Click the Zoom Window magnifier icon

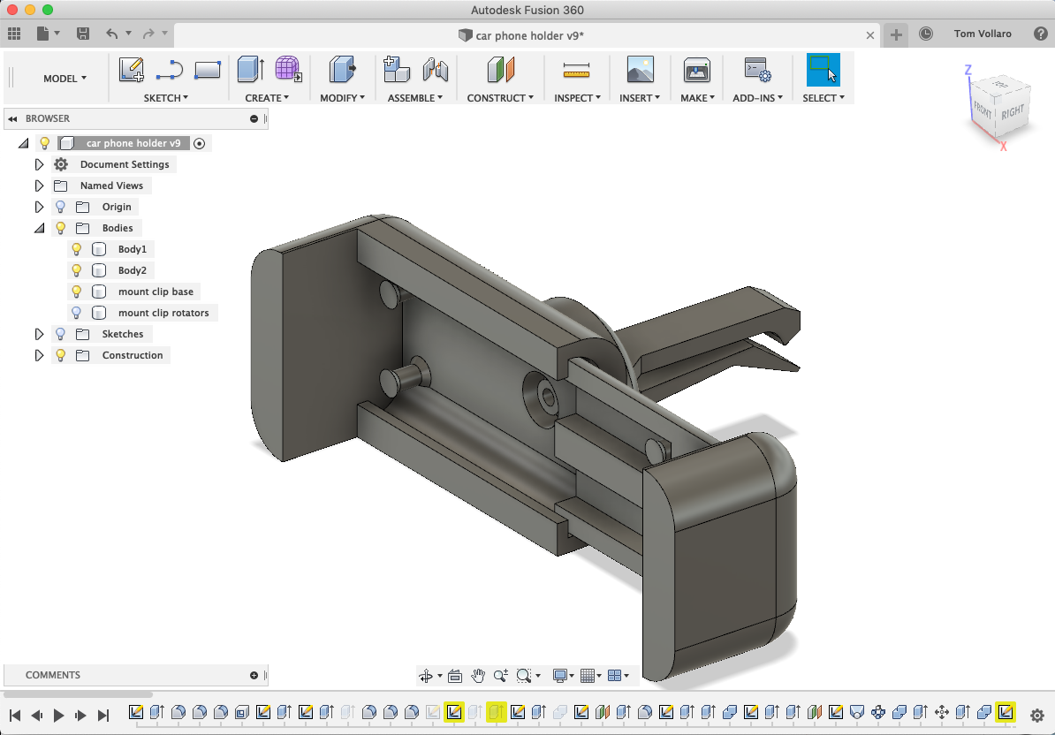[x=524, y=676]
